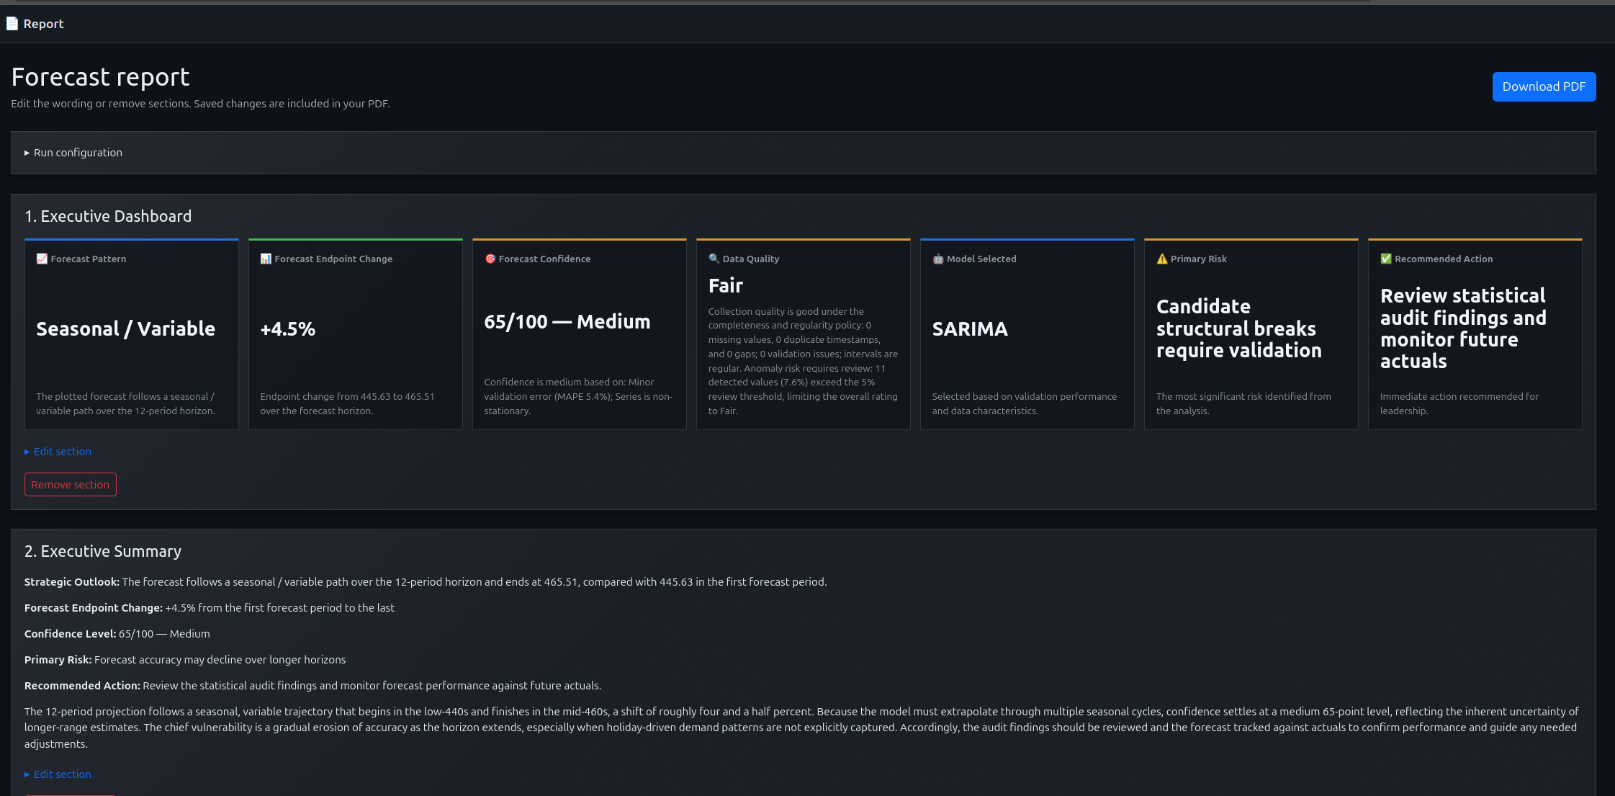Click 'Collection quality is good' description paragraph
Image resolution: width=1615 pixels, height=796 pixels.
click(803, 361)
